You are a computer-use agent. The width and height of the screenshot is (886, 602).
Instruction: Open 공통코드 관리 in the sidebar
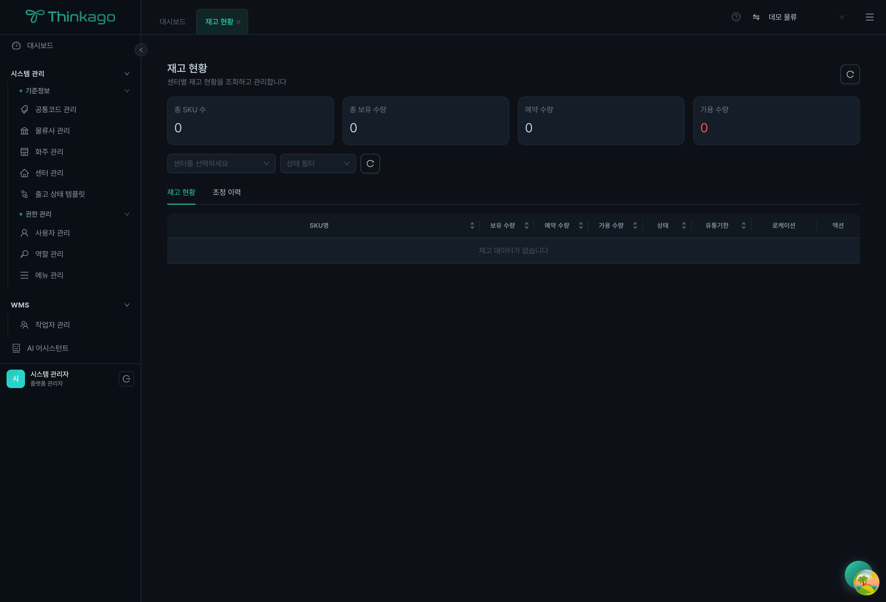56,110
